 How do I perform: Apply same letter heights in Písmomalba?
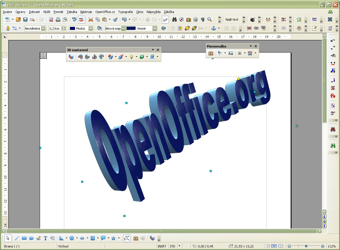(x=231, y=53)
